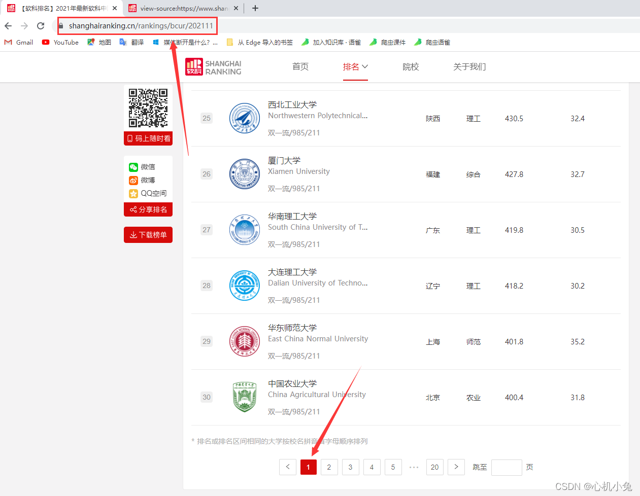Click the address bar URL
640x496 pixels.
(x=141, y=26)
